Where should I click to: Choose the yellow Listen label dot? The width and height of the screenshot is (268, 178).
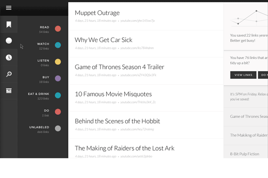point(58,62)
